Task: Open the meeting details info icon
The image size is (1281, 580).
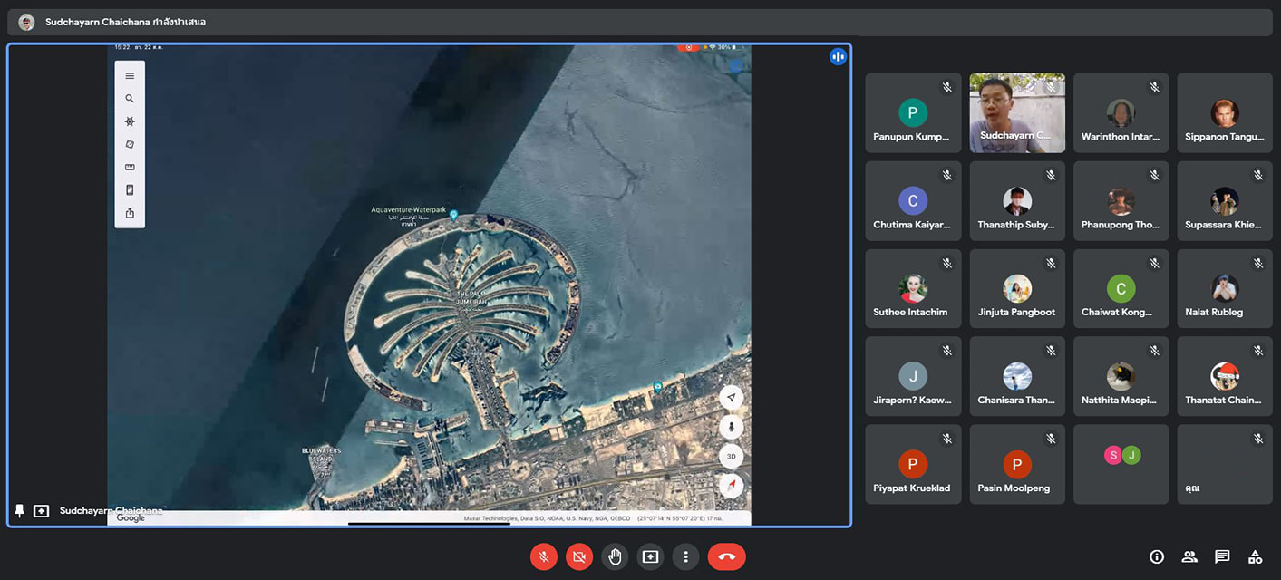Action: pos(1157,556)
